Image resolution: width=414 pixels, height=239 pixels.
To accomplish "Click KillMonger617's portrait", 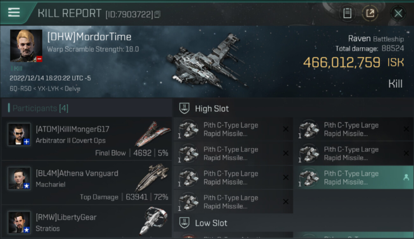I will pos(19,134).
